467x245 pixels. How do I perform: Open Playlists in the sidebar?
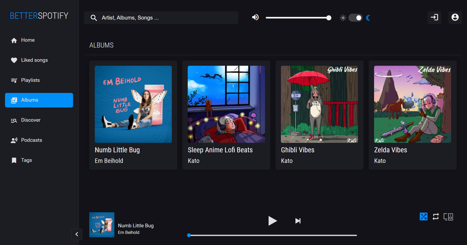tap(39, 80)
